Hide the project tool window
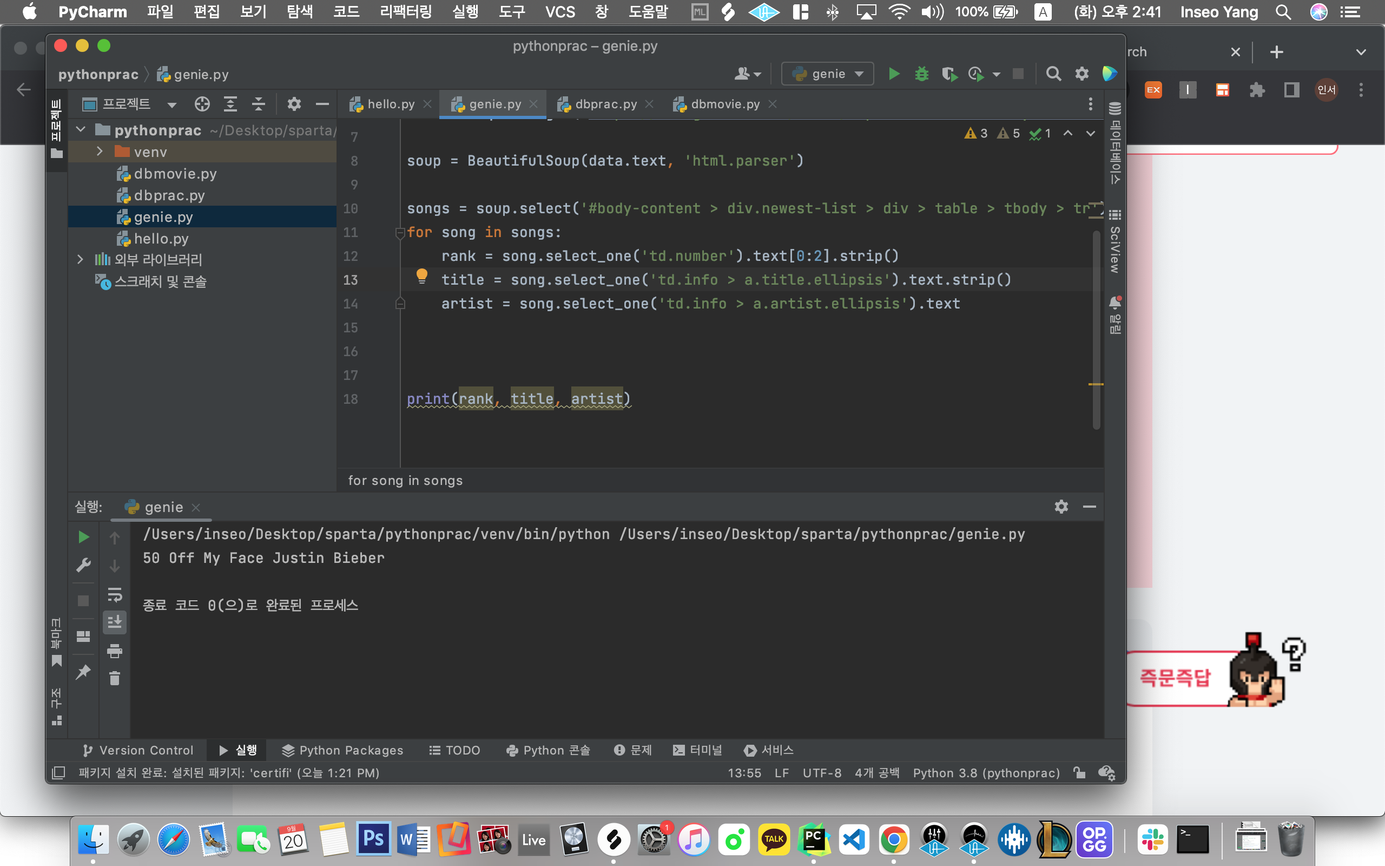 (x=322, y=104)
